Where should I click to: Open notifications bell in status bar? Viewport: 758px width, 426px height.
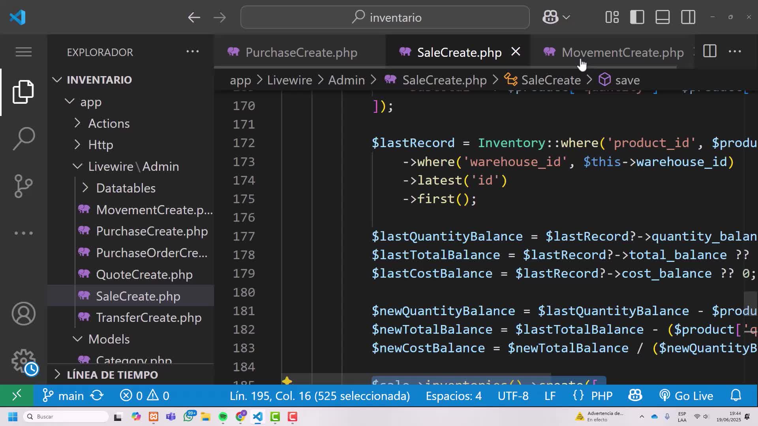click(x=736, y=395)
